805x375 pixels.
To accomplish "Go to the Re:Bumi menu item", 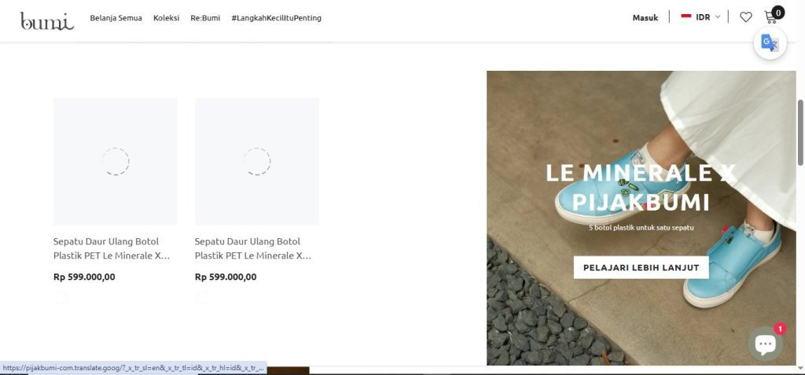I will (205, 18).
